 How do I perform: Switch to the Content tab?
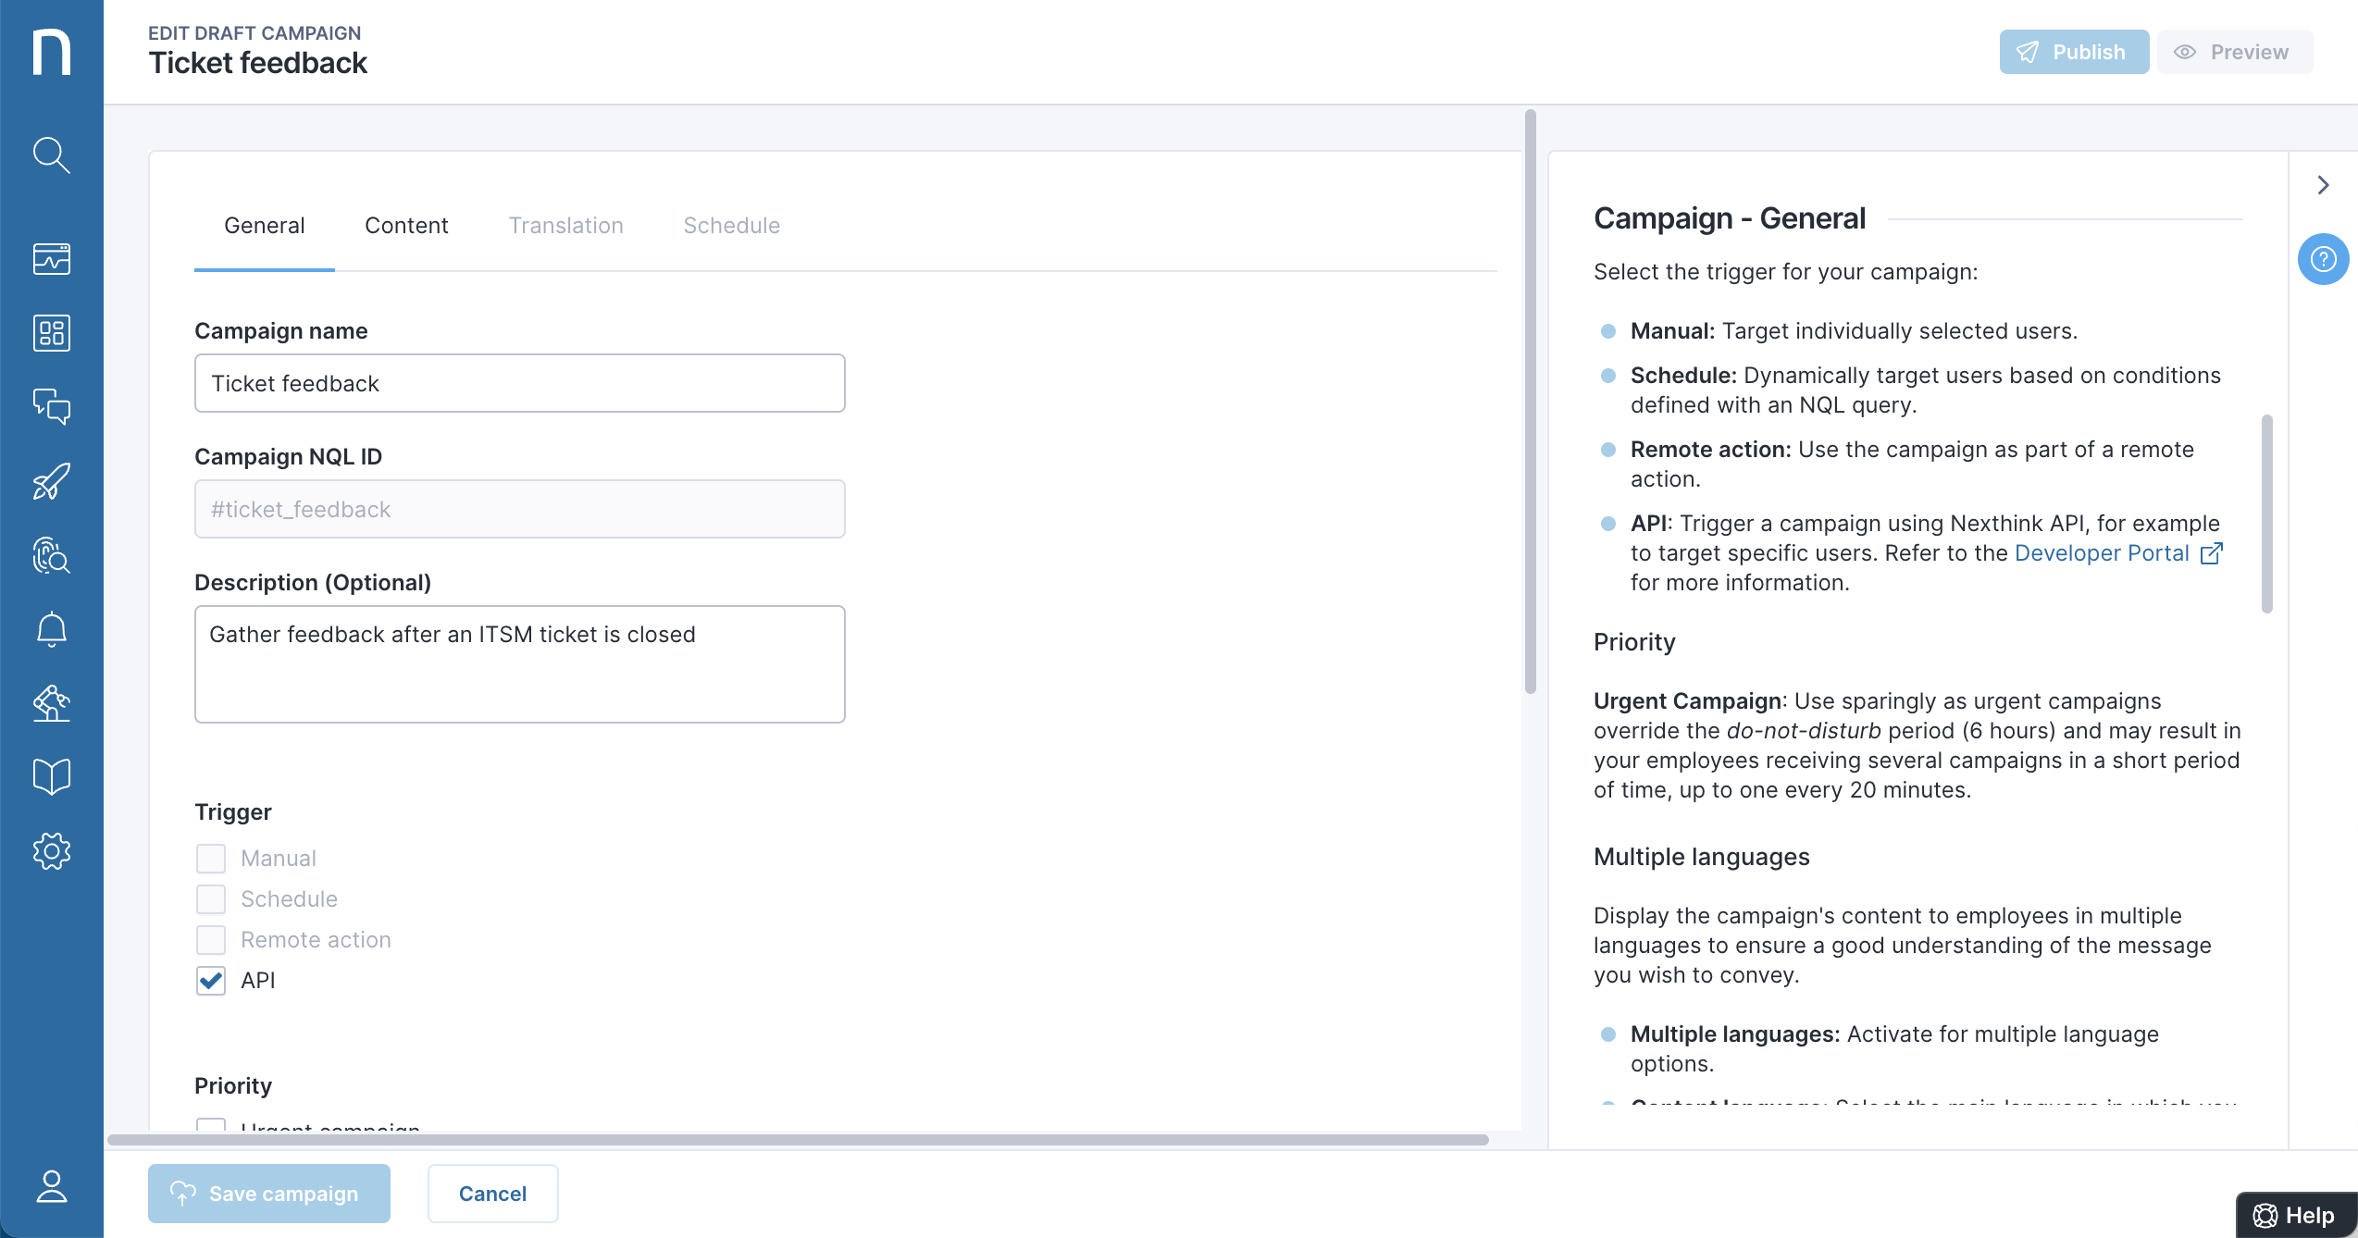point(406,226)
